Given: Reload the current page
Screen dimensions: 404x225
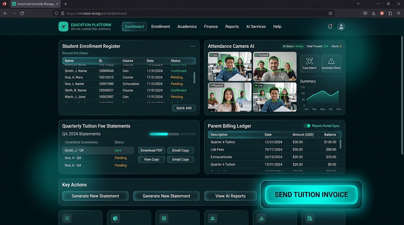Looking at the screenshot, I should coord(22,13).
